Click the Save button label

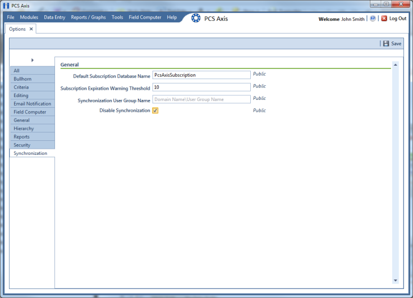(396, 44)
